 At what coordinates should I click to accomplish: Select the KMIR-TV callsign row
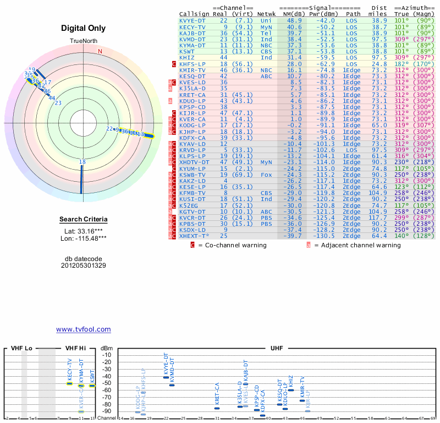click(x=193, y=70)
